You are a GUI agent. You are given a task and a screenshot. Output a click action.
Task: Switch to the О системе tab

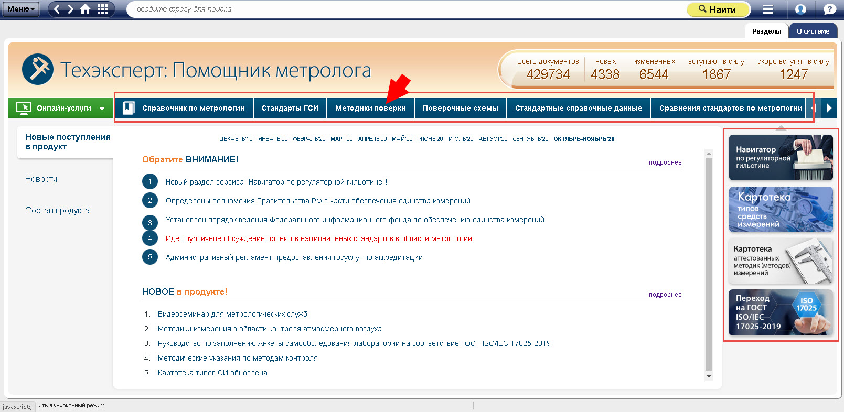(x=813, y=31)
